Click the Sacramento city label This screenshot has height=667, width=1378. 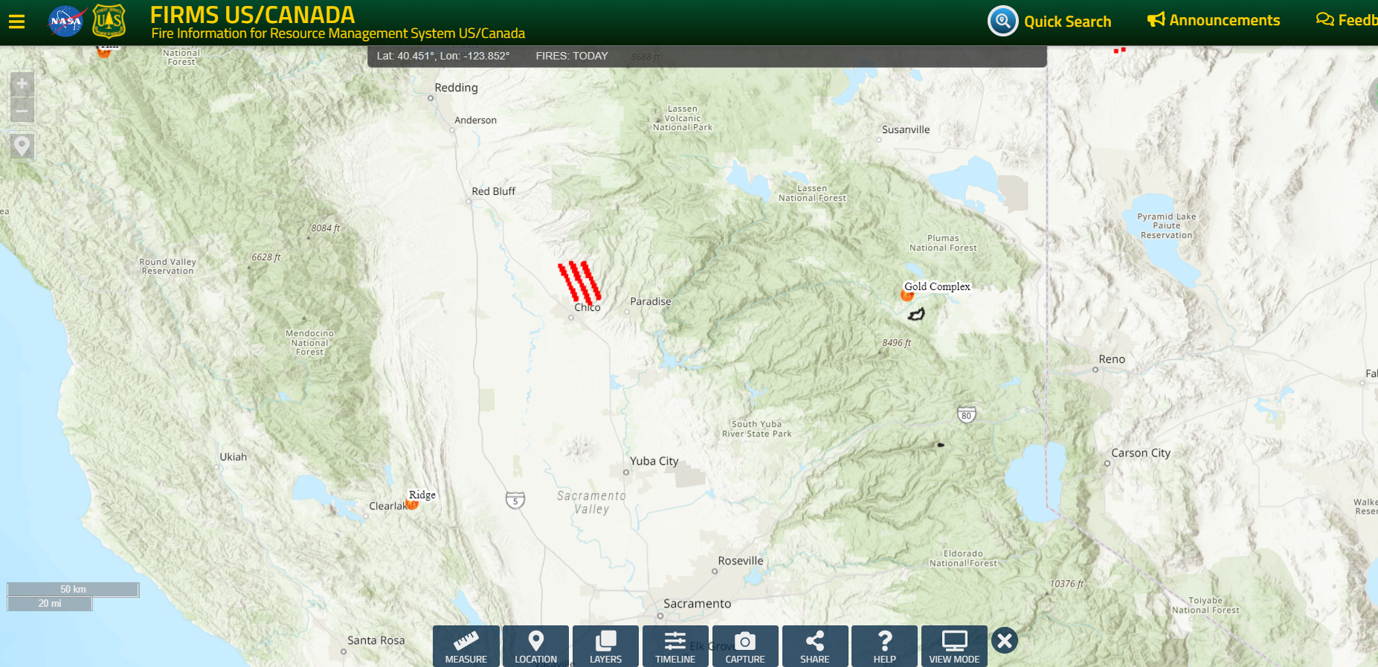tap(697, 604)
